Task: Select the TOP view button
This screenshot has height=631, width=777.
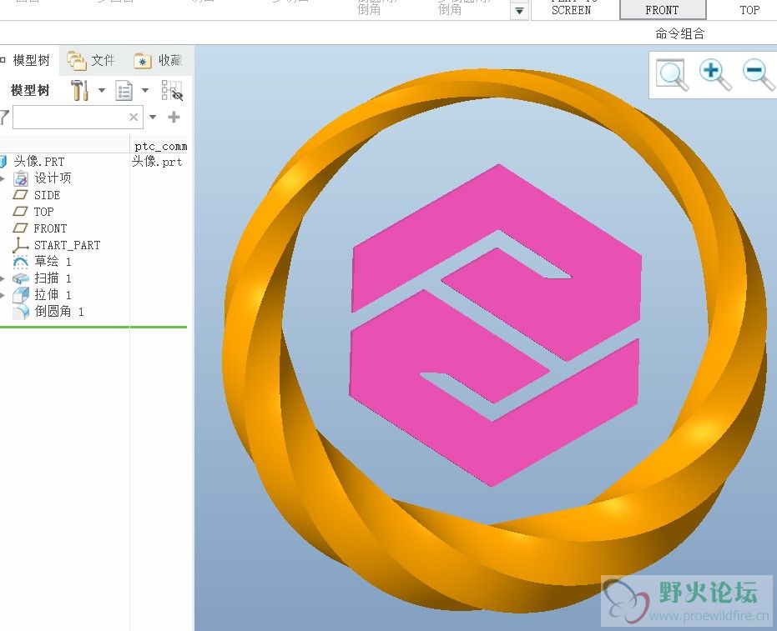Action: pos(749,10)
